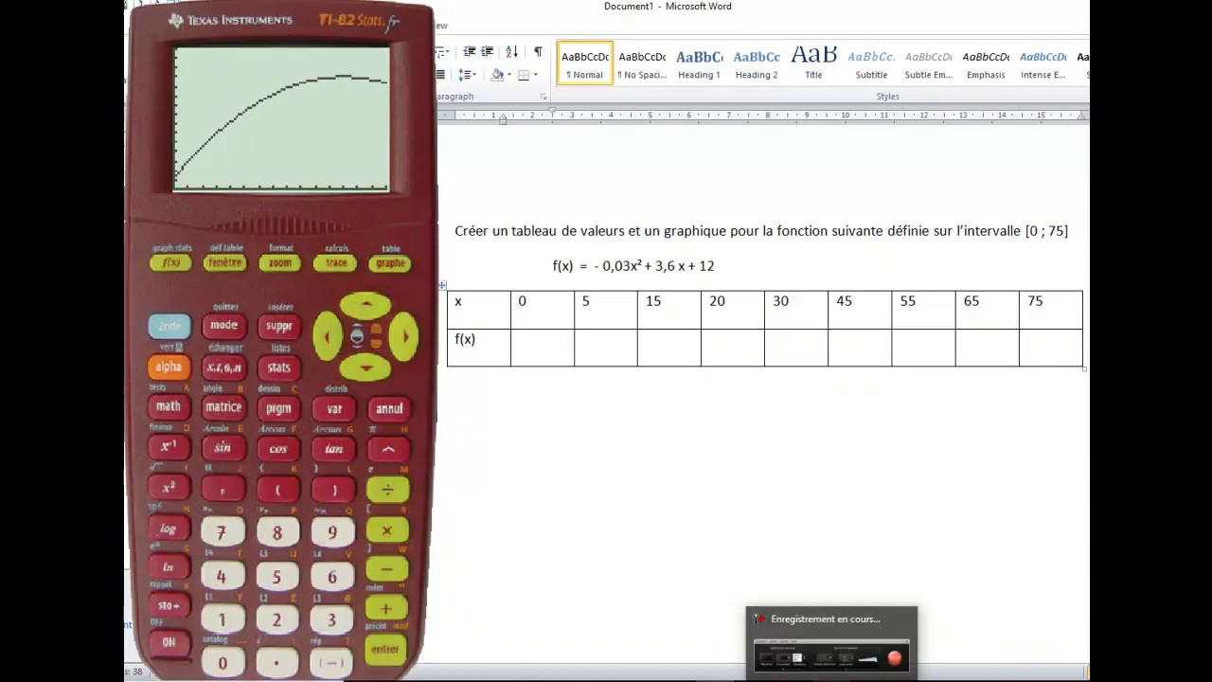The width and height of the screenshot is (1212, 682).
Task: Tap the mode key on the calculator
Action: pos(223,326)
